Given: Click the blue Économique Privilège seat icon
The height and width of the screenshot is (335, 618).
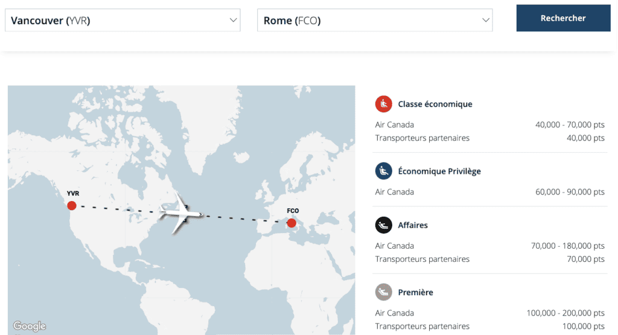Looking at the screenshot, I should pos(384,171).
